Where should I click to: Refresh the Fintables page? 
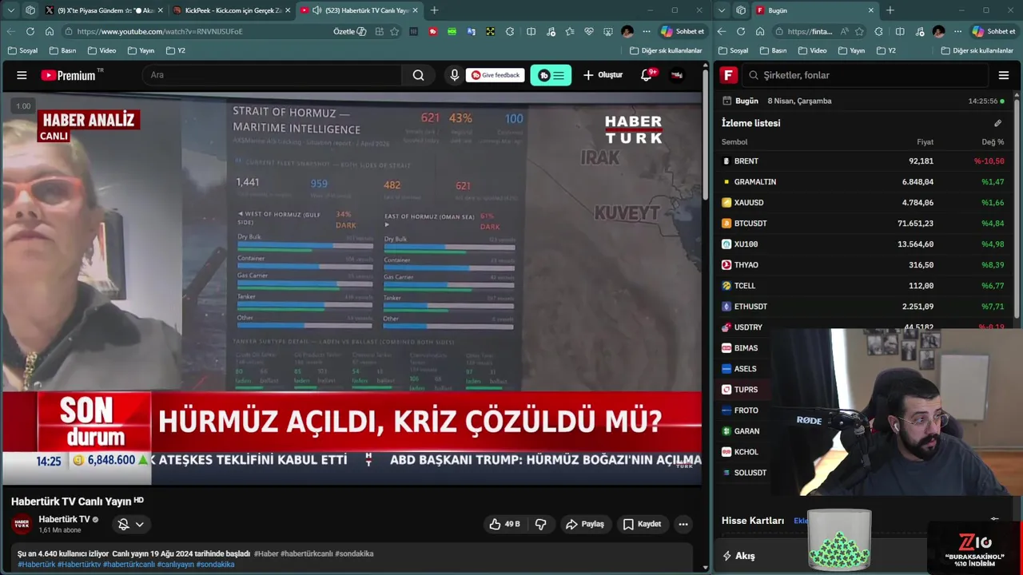[x=740, y=31]
